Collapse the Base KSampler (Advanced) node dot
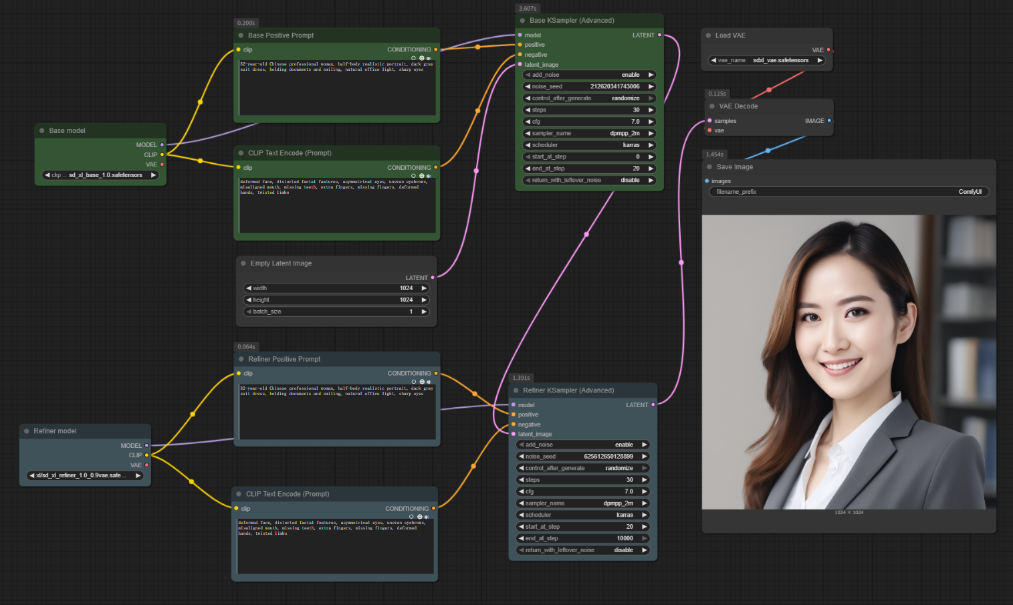The image size is (1013, 605). point(522,21)
